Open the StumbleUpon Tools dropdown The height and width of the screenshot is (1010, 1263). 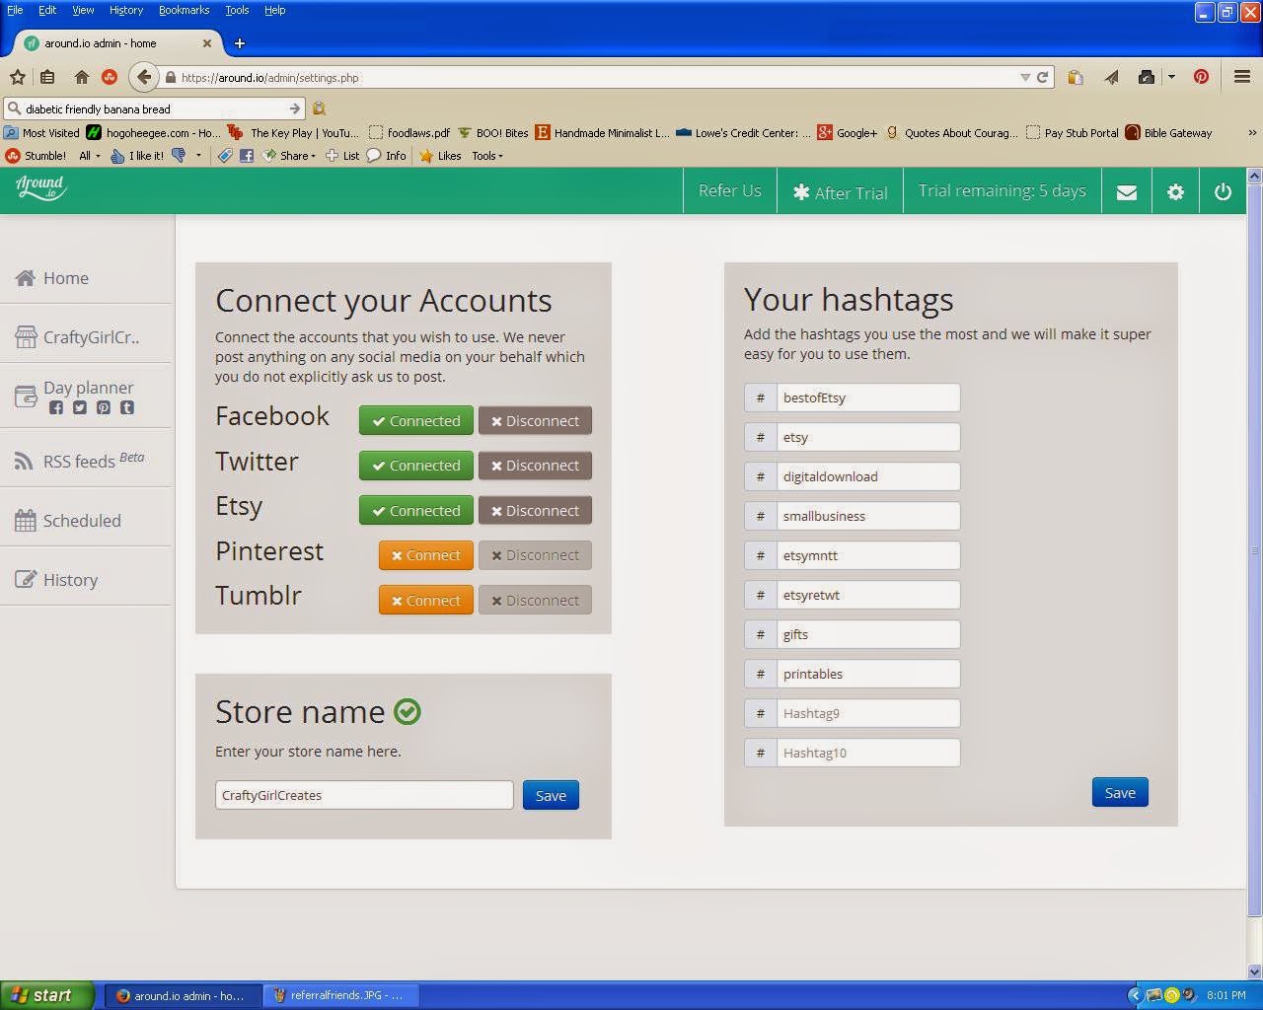coord(487,155)
